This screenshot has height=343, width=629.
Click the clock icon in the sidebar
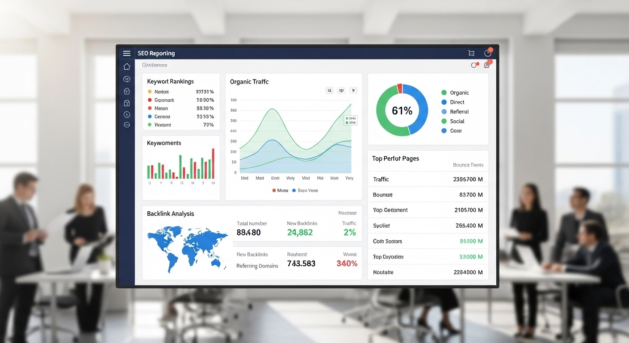pyautogui.click(x=126, y=79)
